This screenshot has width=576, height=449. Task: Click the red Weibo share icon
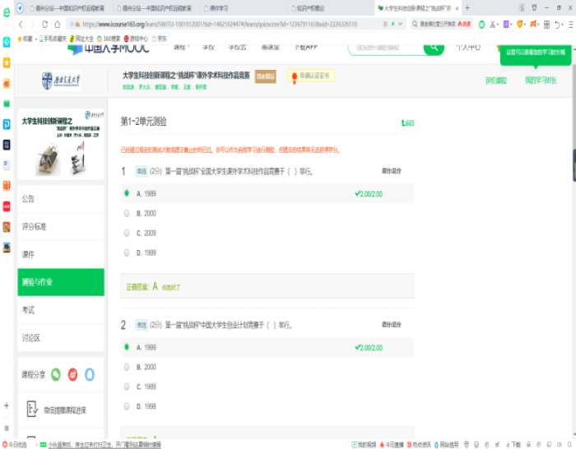pos(73,374)
